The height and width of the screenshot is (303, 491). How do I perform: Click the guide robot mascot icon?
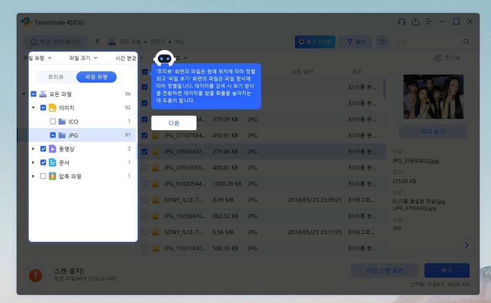tap(165, 58)
